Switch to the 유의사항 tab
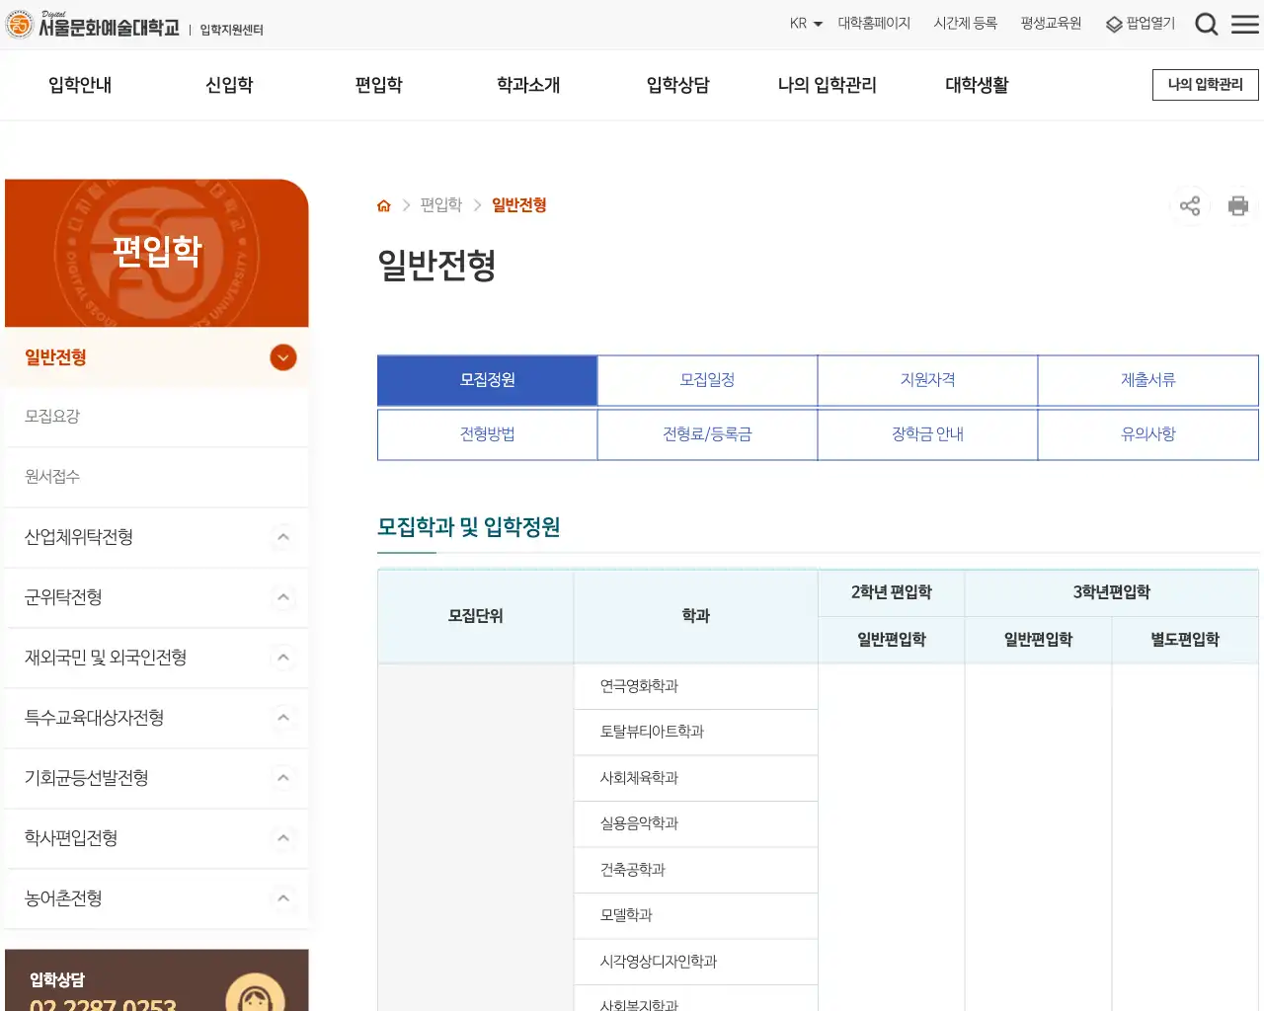1264x1011 pixels. click(x=1148, y=434)
